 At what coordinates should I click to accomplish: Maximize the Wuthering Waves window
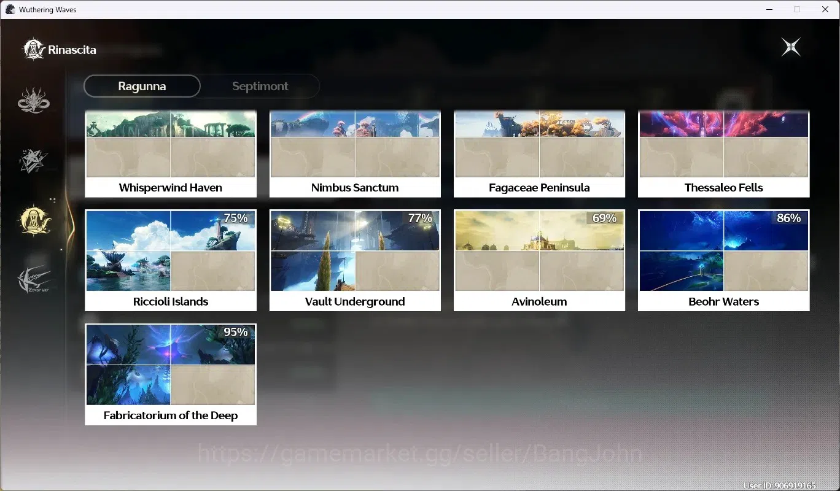click(797, 9)
